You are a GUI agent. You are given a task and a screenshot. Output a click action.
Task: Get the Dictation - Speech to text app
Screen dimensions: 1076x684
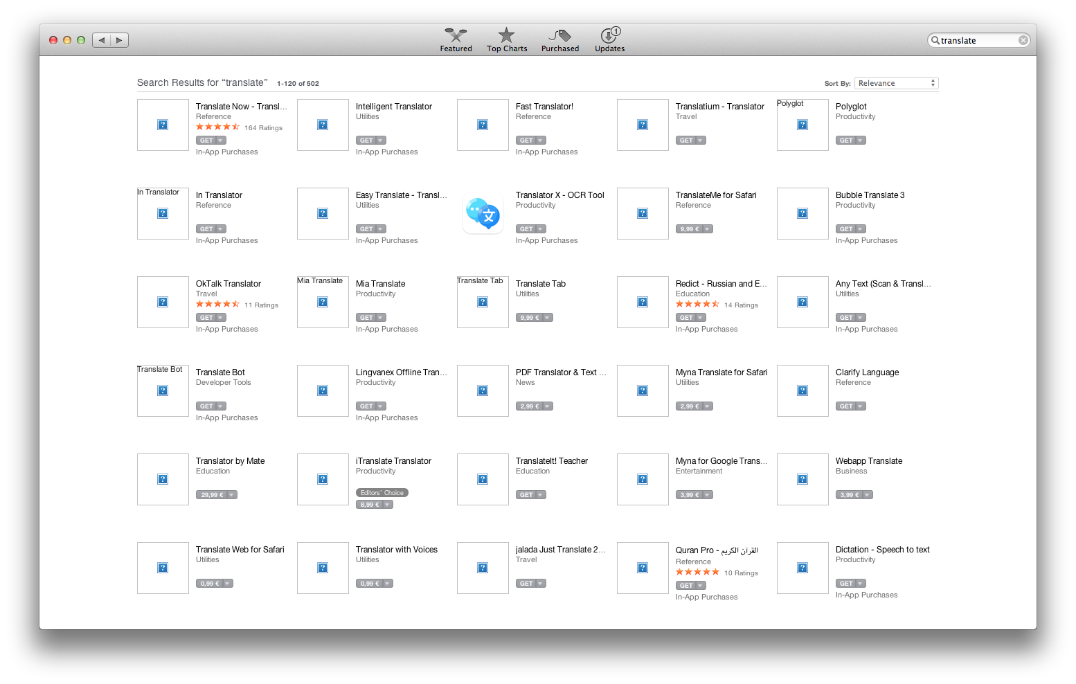point(846,584)
